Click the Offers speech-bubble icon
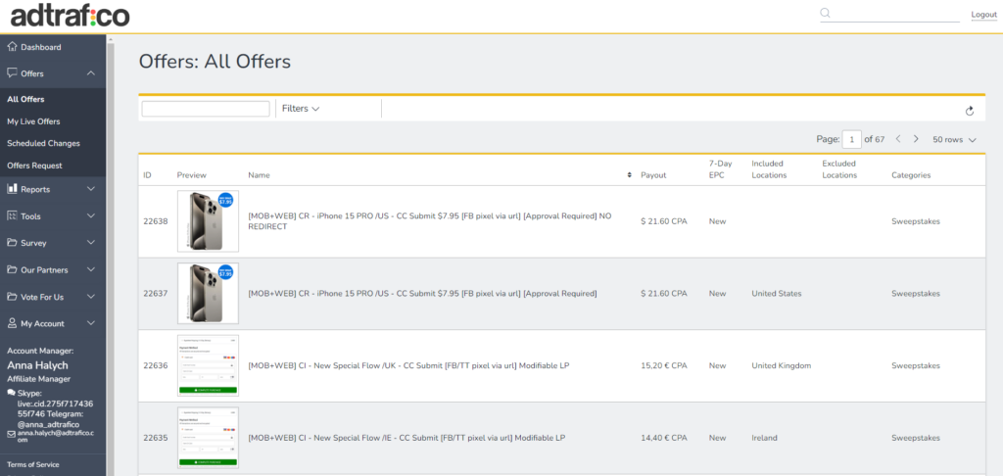This screenshot has height=476, width=1003. (x=12, y=73)
